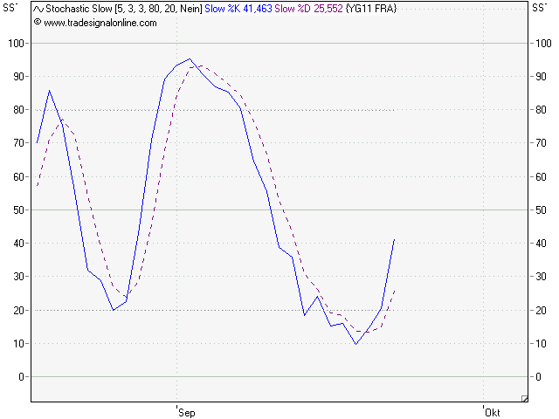Click the last point of dashed %D line
This screenshot has height=419, width=559.
[394, 291]
